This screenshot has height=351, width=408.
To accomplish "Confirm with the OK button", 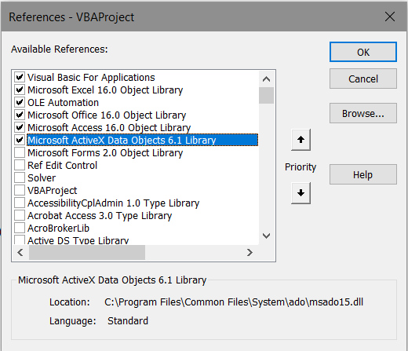I will click(363, 52).
